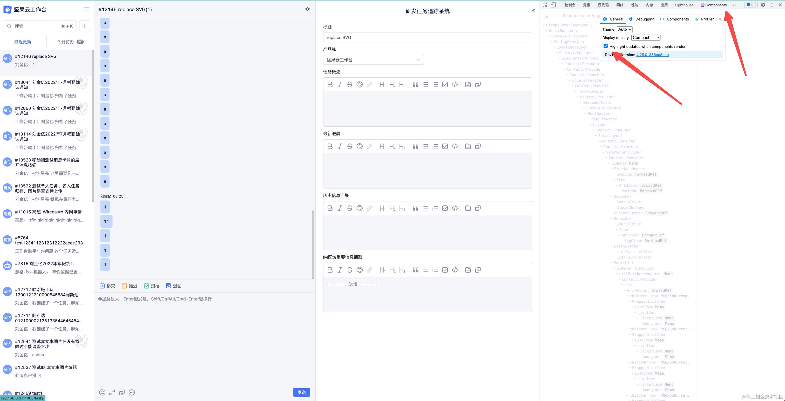Click the color palette icon in 最新进展 toolbar
785x401 pixels.
360,146
